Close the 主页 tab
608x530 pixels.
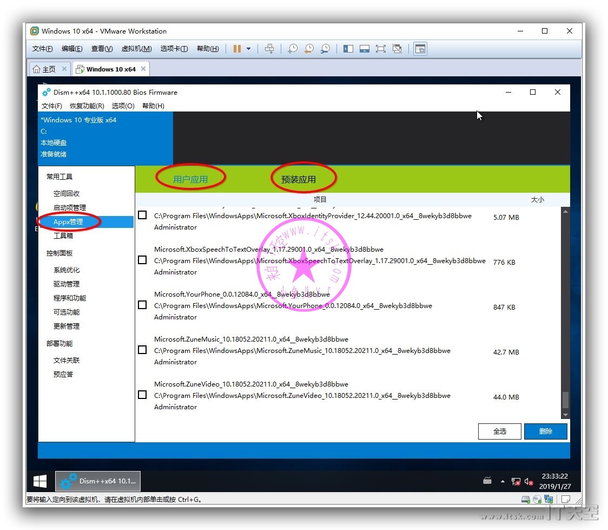coord(64,69)
